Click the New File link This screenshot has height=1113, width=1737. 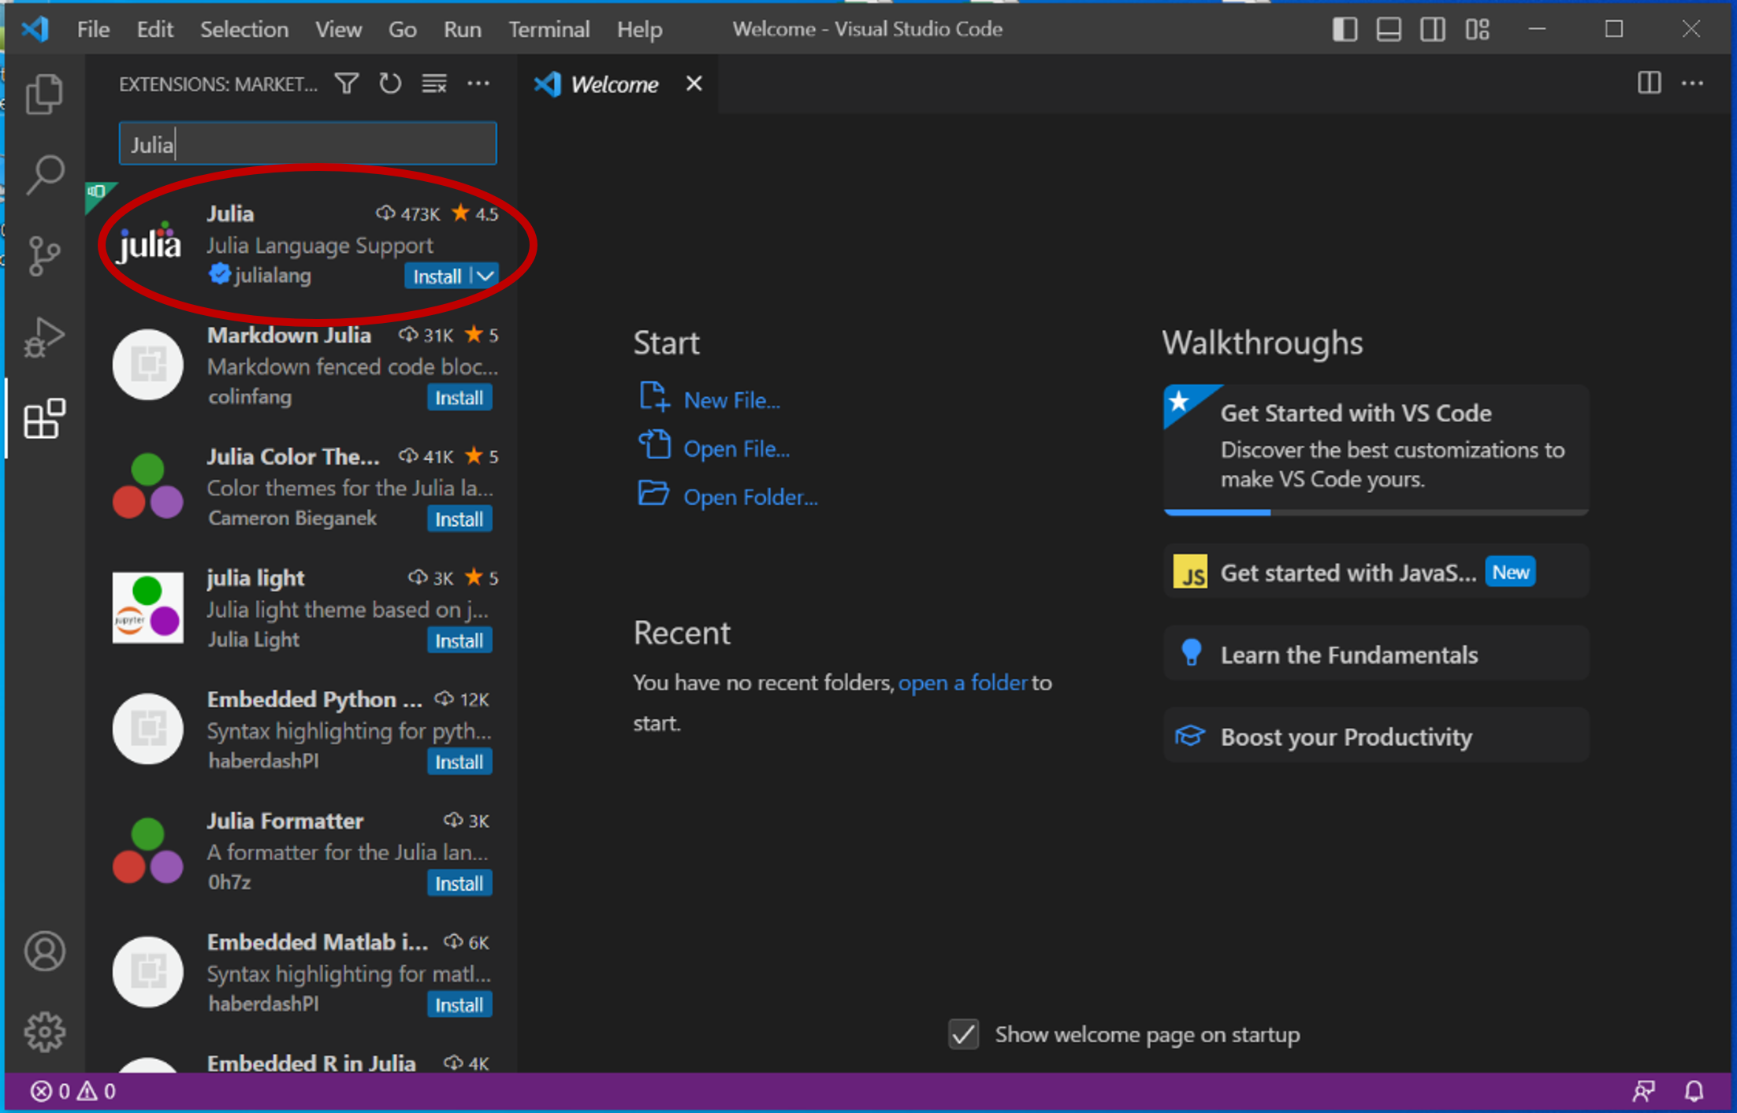pos(732,400)
